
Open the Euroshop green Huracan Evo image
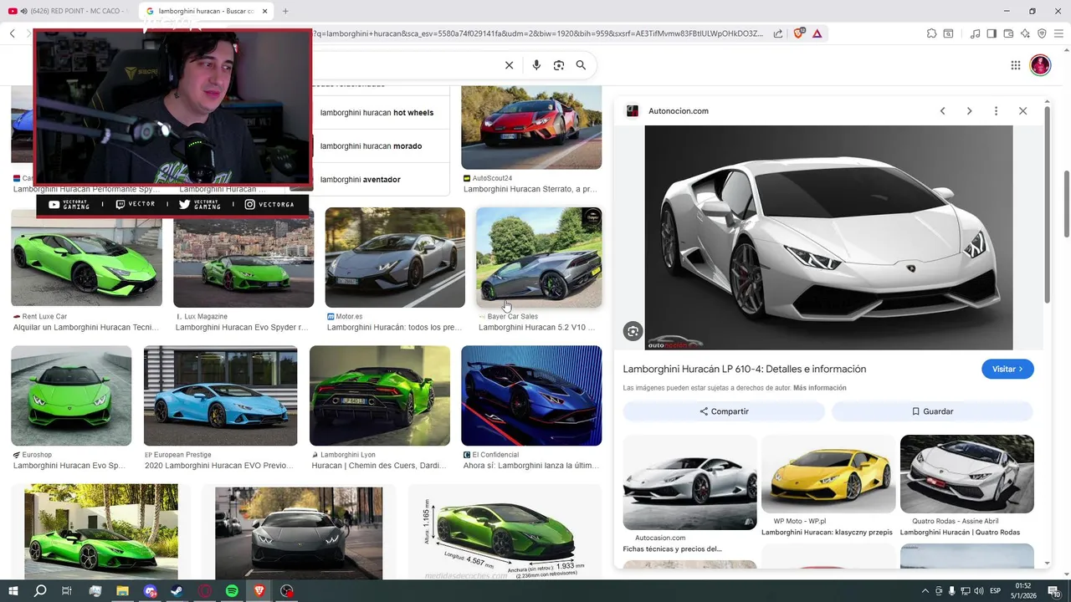click(71, 395)
